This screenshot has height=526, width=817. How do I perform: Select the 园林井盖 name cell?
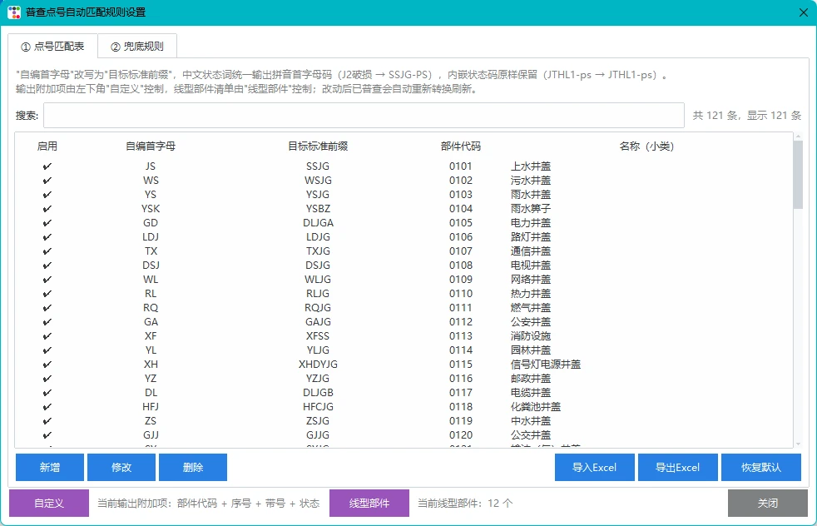coord(531,350)
